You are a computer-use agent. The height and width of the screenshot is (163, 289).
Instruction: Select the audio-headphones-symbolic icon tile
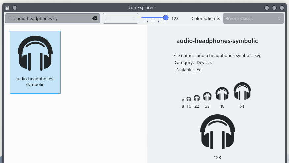(35, 62)
